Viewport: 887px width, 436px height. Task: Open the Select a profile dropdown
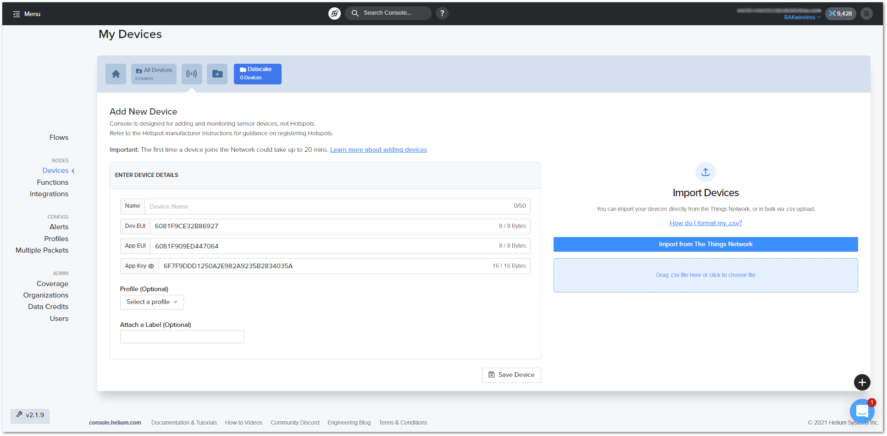click(152, 302)
